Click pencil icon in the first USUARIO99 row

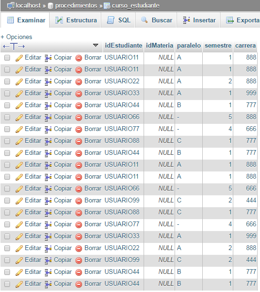pos(19,201)
